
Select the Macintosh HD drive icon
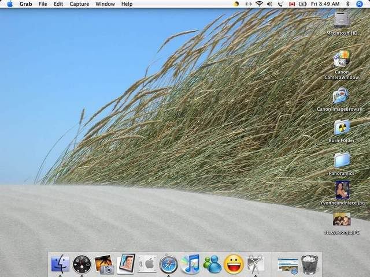pyautogui.click(x=342, y=20)
